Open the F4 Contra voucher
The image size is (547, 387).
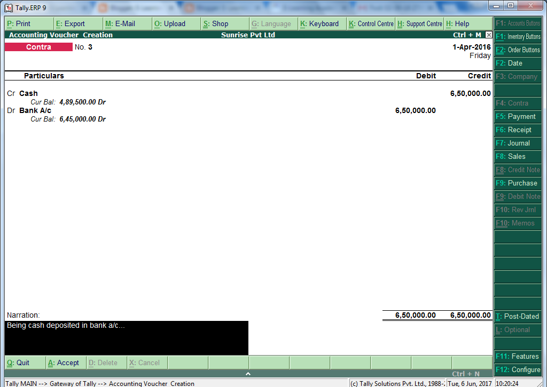[x=517, y=103]
